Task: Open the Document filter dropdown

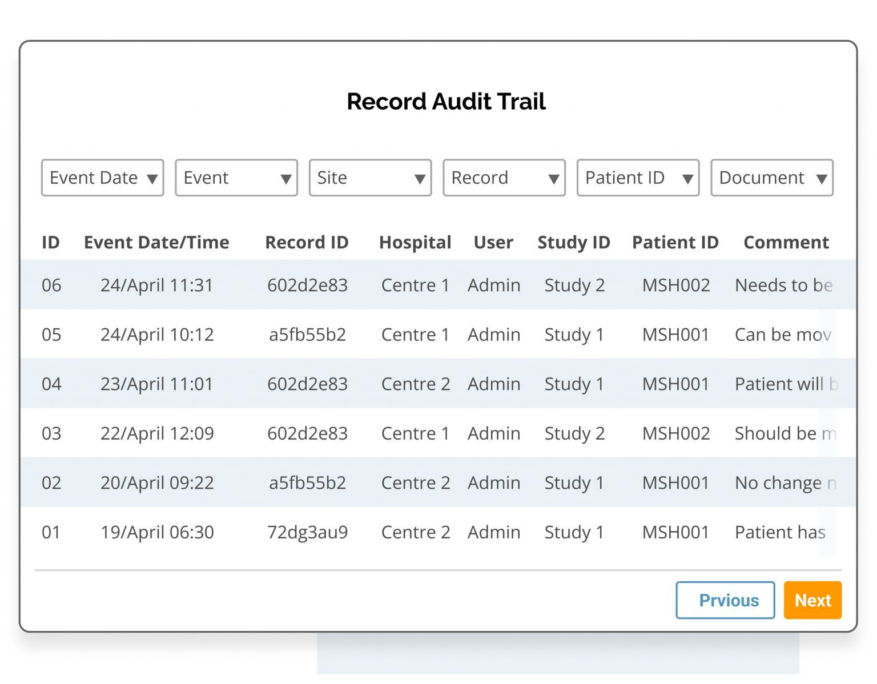Action: (x=772, y=178)
